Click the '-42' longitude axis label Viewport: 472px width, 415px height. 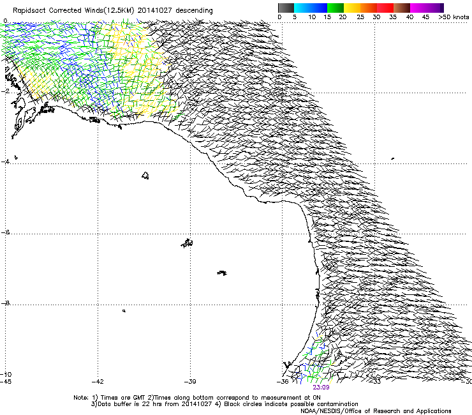point(98,382)
